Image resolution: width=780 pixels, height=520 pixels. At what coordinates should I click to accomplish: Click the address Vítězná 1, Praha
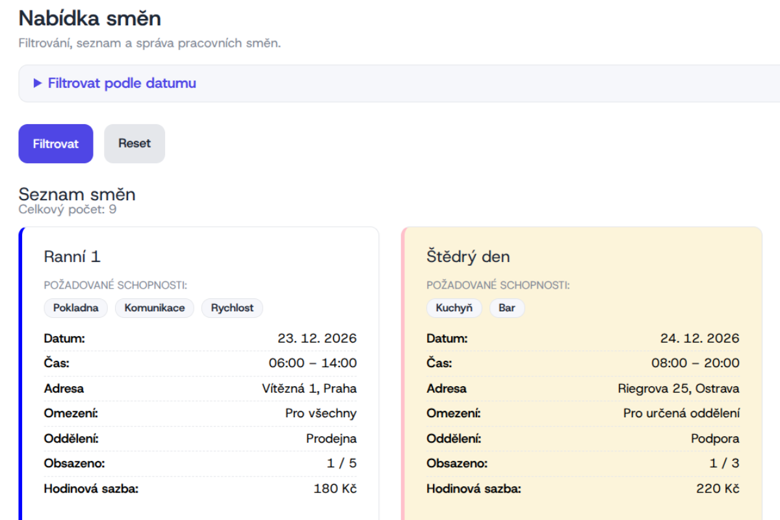pos(309,389)
